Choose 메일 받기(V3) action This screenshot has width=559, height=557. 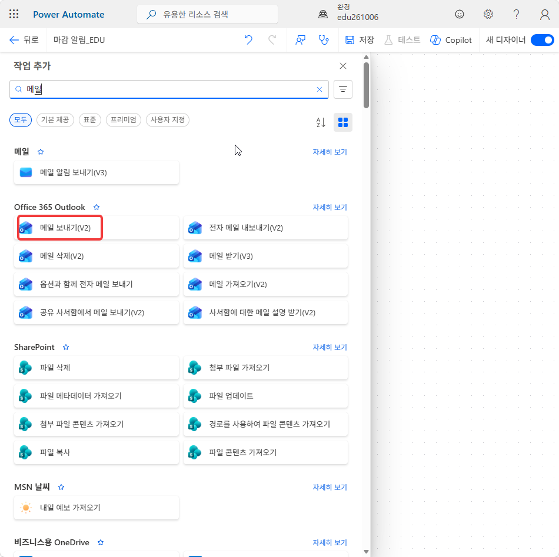[265, 256]
